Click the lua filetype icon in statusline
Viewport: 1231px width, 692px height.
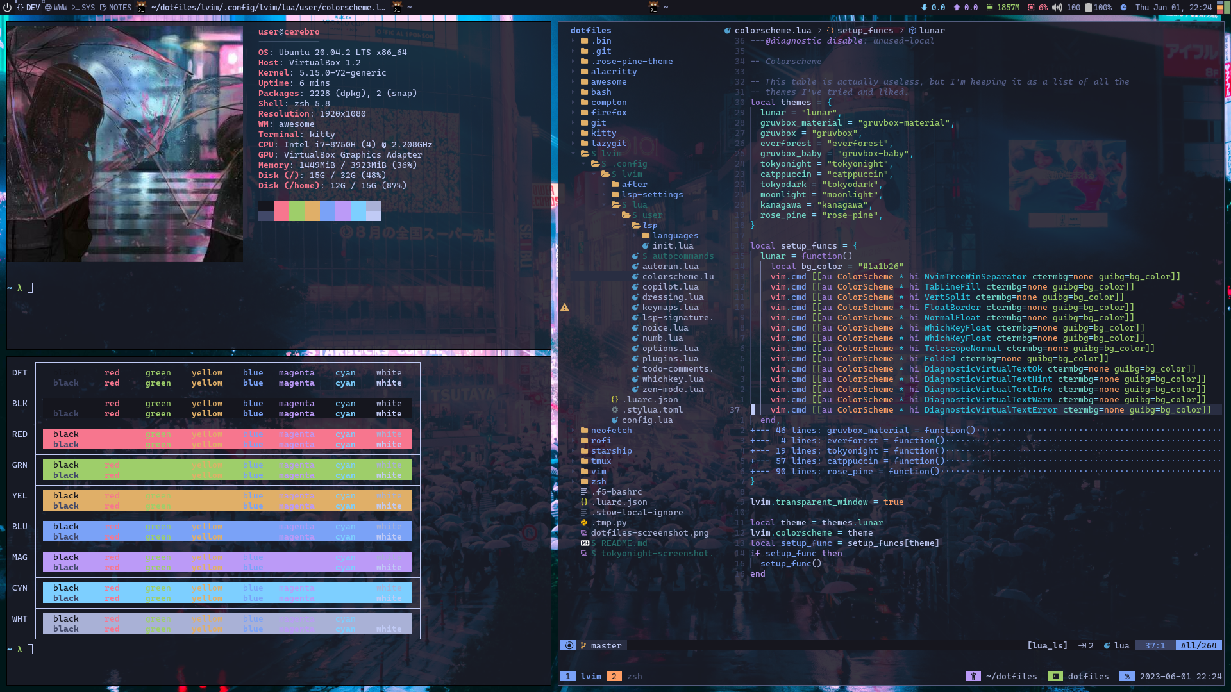[x=1107, y=646]
